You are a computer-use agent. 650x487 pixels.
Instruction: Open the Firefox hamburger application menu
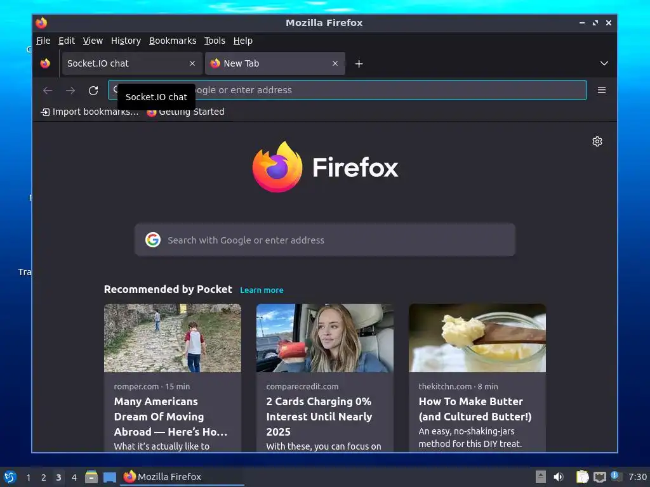click(x=602, y=90)
